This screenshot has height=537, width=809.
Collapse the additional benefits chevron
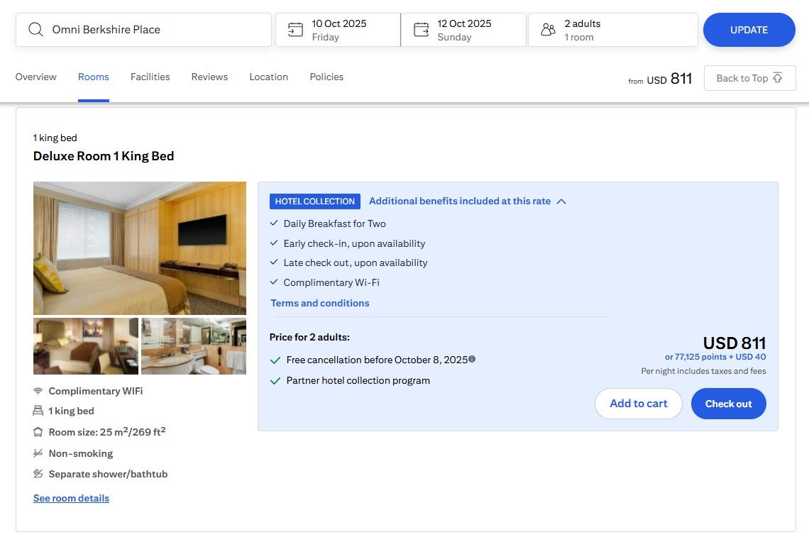pos(561,201)
